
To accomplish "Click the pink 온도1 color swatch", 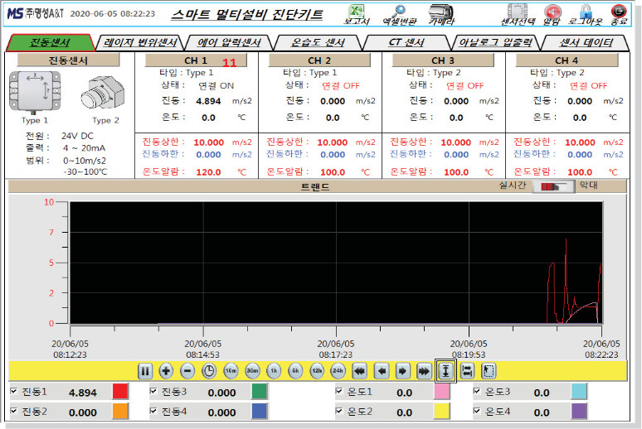I will point(442,392).
